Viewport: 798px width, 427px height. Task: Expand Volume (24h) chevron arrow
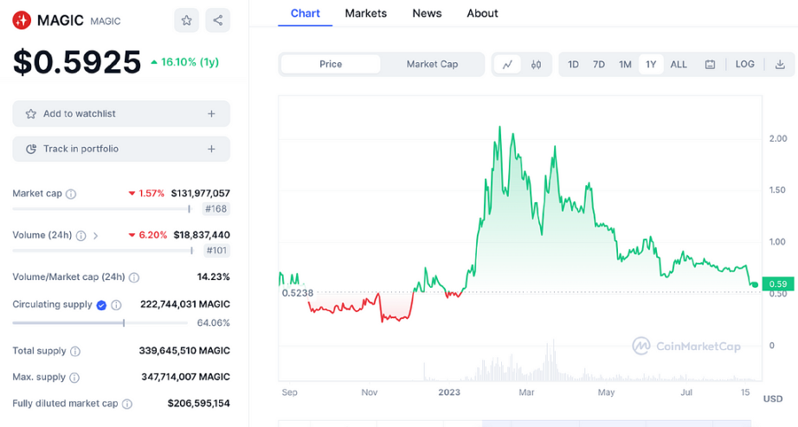pos(95,235)
